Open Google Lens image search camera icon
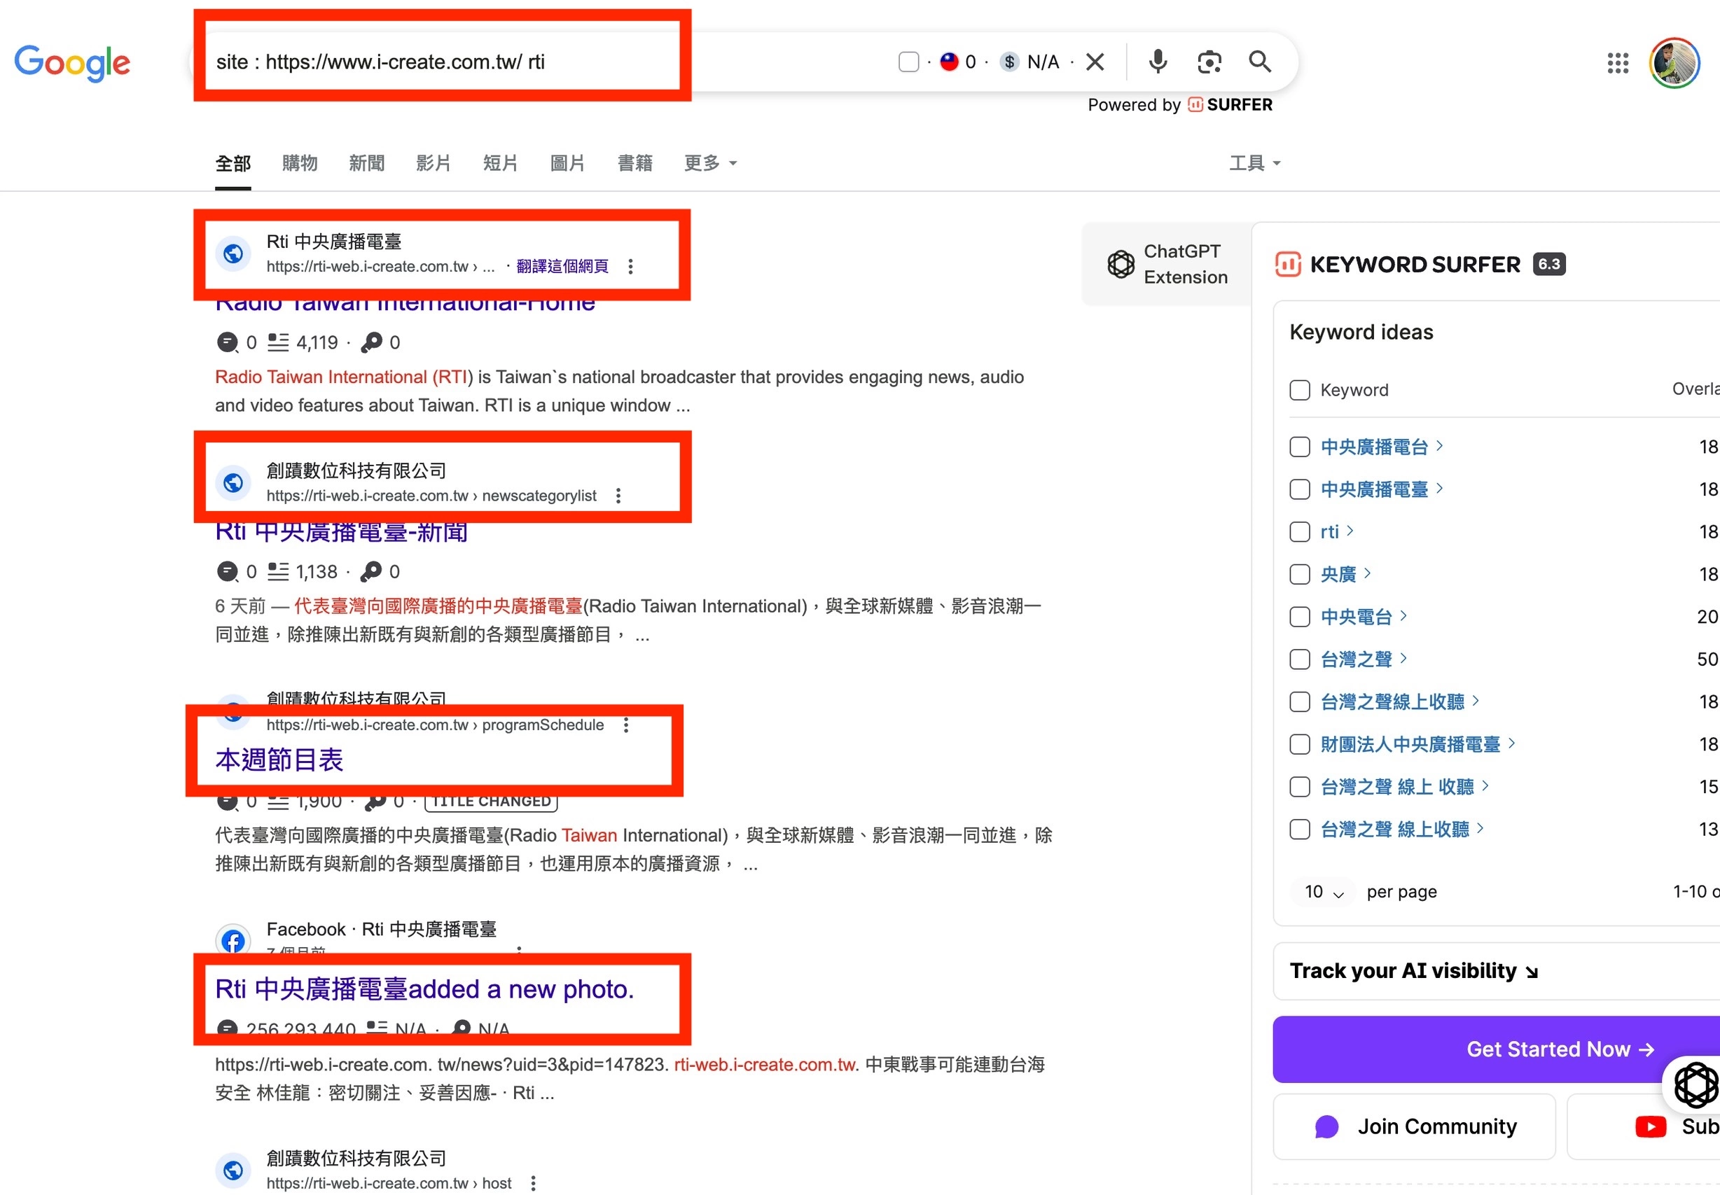The width and height of the screenshot is (1720, 1195). pyautogui.click(x=1209, y=62)
